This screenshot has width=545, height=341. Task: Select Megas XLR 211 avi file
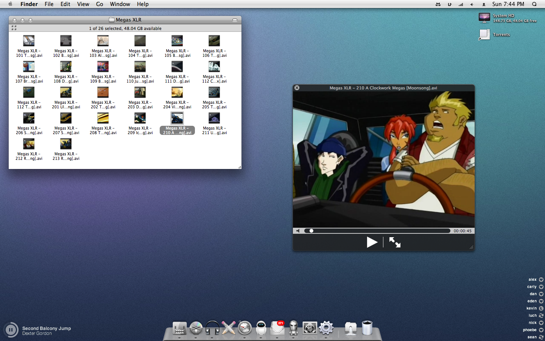click(x=214, y=124)
